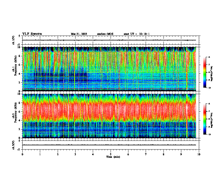Click the strong sferic near 9.3 min in ch.2
This screenshot has width=224, height=173.
tap(187, 116)
